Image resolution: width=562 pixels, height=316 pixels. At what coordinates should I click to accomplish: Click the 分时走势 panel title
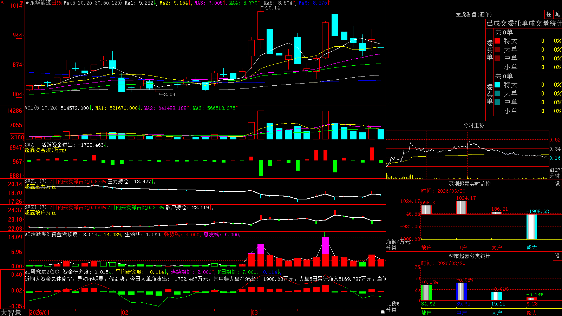coord(473,125)
